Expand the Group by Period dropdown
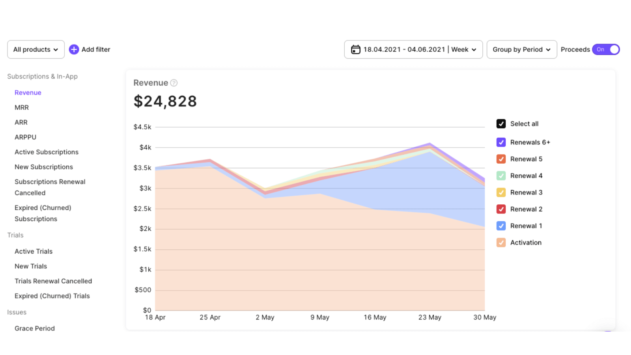 [x=522, y=49]
